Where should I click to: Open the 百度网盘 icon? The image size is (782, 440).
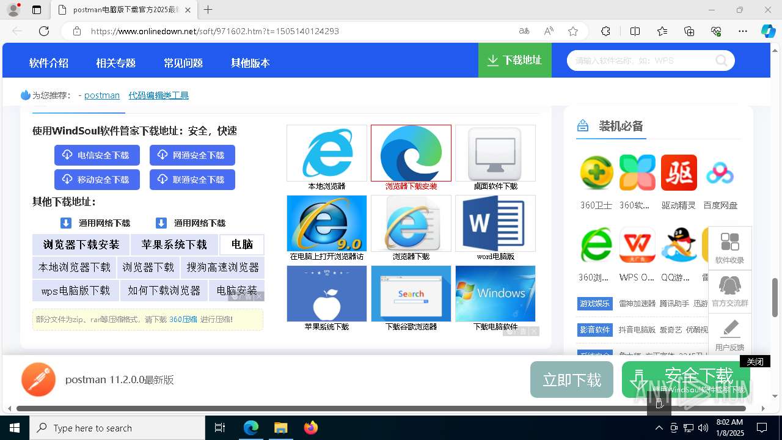click(720, 173)
